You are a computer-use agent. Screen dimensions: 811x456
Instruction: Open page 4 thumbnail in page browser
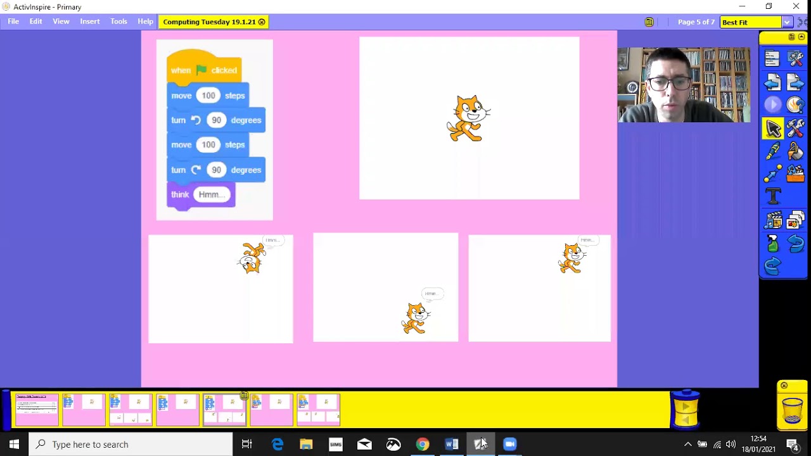177,410
